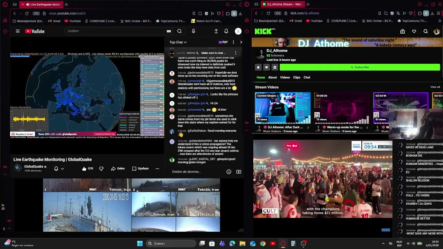Toggle ad blocker shield in YouTube window

pyautogui.click(x=206, y=13)
